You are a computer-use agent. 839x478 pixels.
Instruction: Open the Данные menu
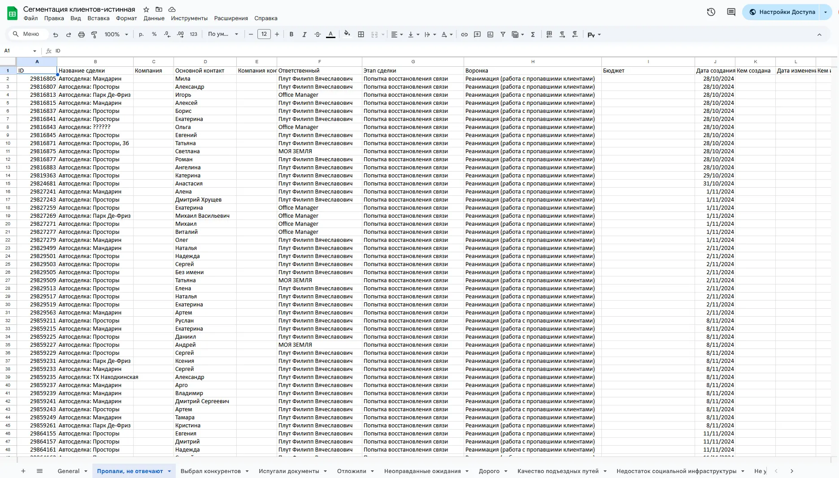(x=154, y=18)
